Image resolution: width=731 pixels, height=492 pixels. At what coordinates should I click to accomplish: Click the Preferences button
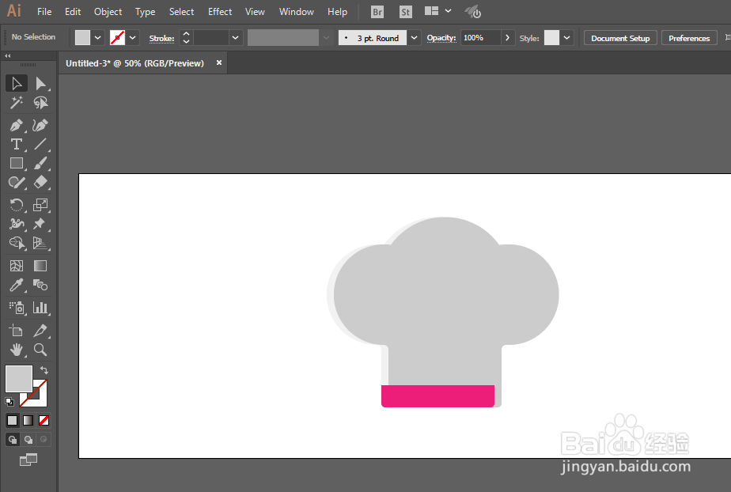point(689,38)
